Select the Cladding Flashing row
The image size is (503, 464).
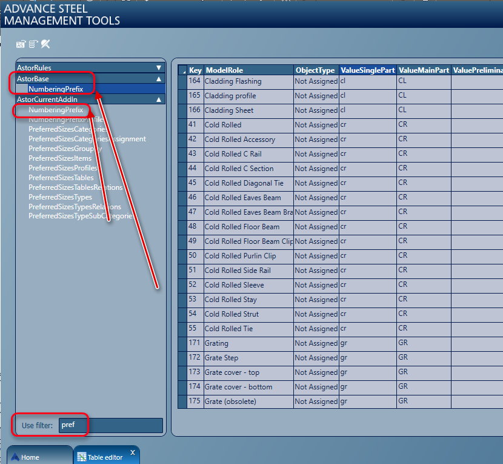pyautogui.click(x=248, y=81)
